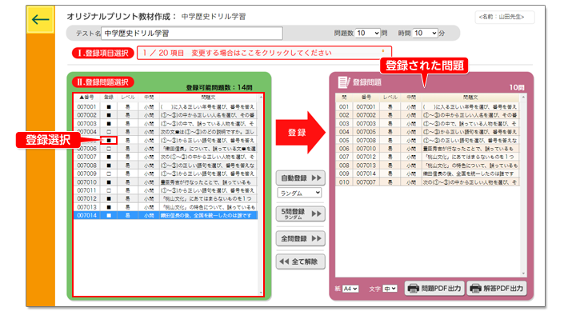The height and width of the screenshot is (315, 572).
Task: Click the 名前：山田先生 name box
Action: pyautogui.click(x=505, y=17)
